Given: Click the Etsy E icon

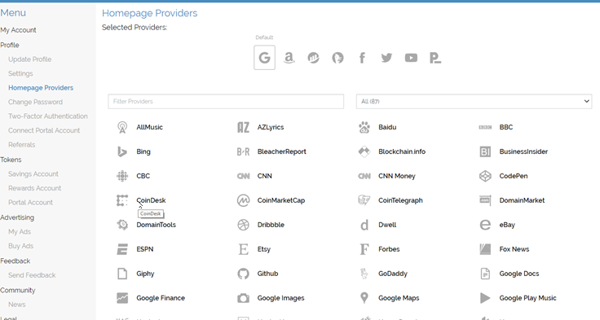Looking at the screenshot, I should (x=243, y=249).
